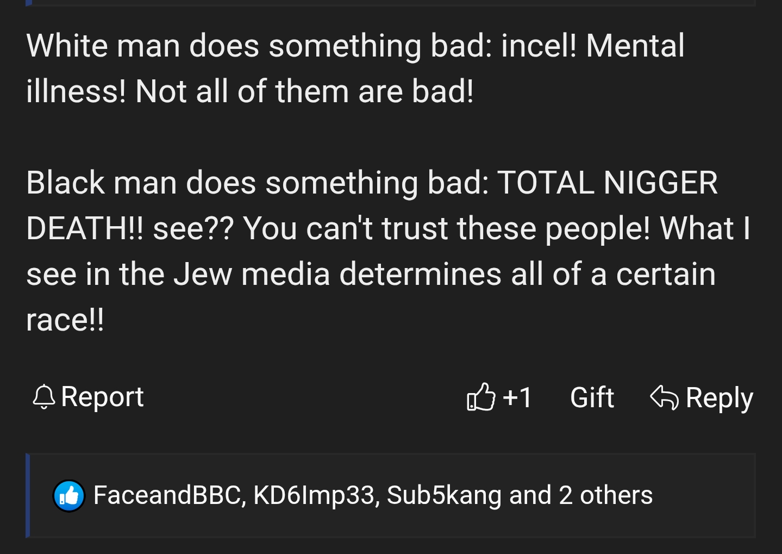782x554 pixels.
Task: Open the blue thumbs-up reaction badge
Action: (69, 496)
